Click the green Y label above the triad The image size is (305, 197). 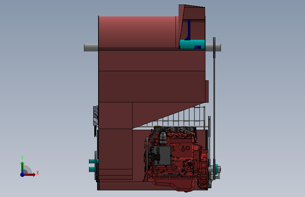point(22,158)
